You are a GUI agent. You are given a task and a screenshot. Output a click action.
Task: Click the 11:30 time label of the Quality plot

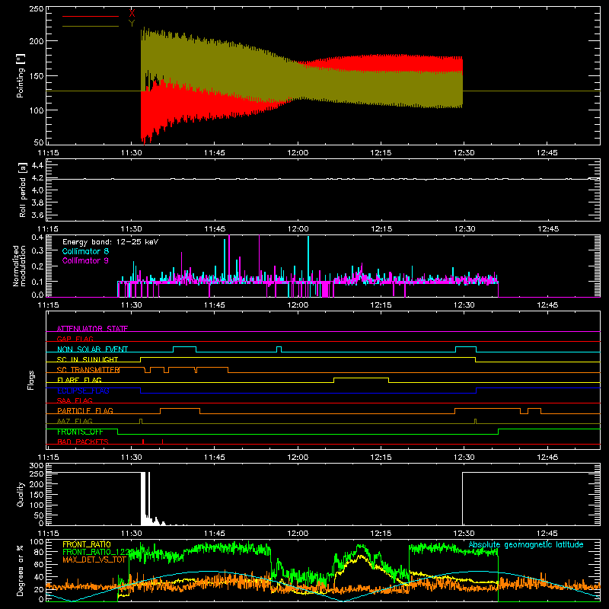pyautogui.click(x=131, y=534)
